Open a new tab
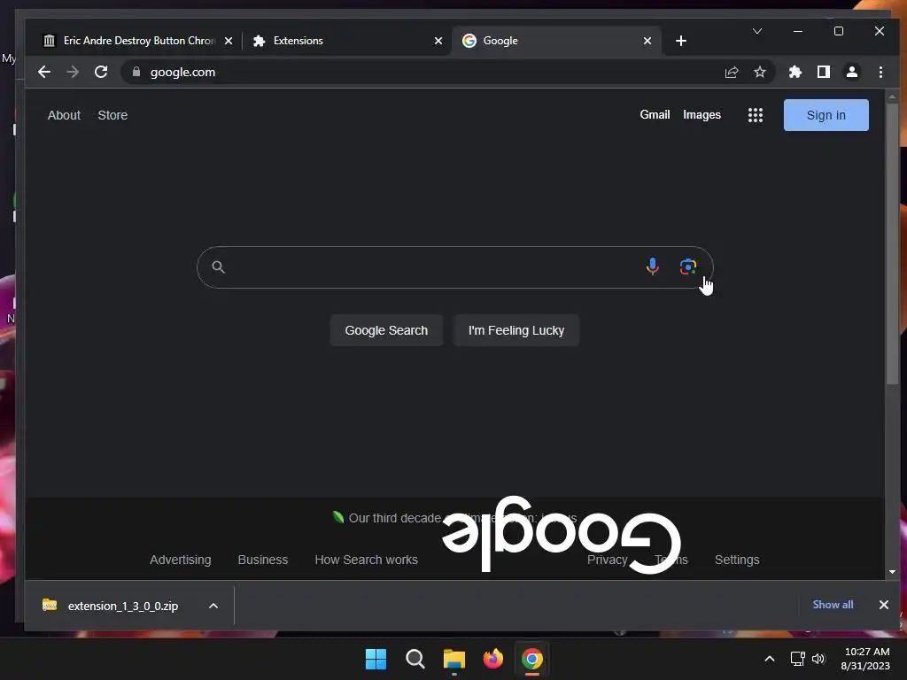Screen dimensions: 907x680 [681, 41]
